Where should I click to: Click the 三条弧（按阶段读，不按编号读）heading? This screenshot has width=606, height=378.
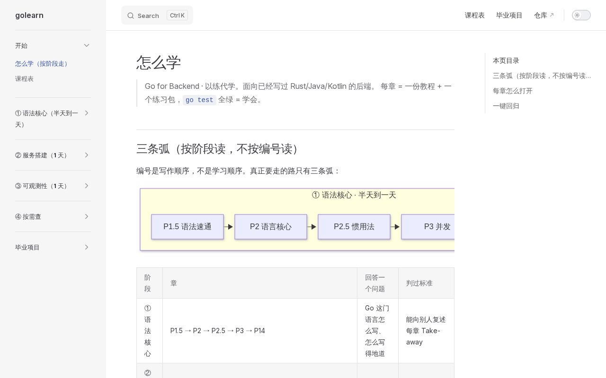220,149
